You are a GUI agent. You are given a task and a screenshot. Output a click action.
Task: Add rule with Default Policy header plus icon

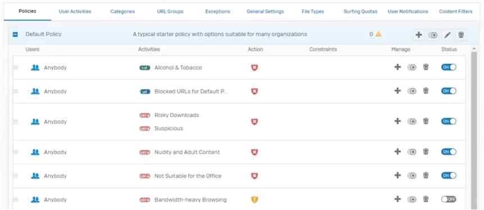pos(419,35)
